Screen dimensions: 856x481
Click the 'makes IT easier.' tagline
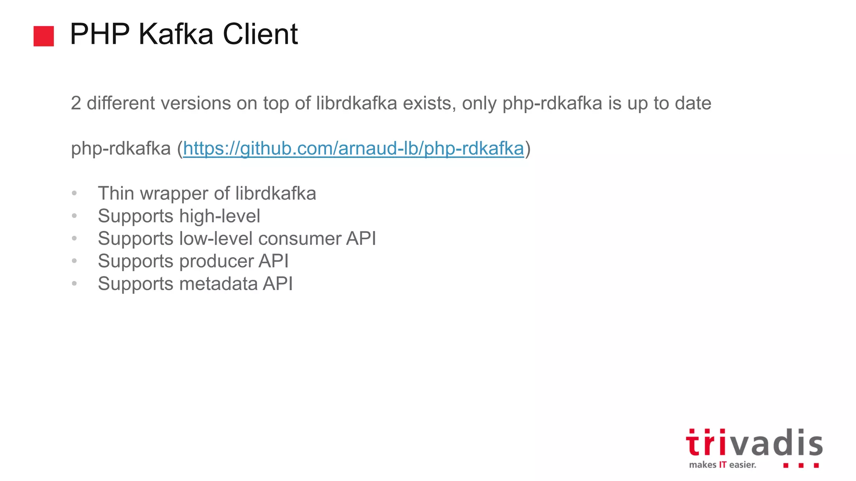pyautogui.click(x=722, y=465)
